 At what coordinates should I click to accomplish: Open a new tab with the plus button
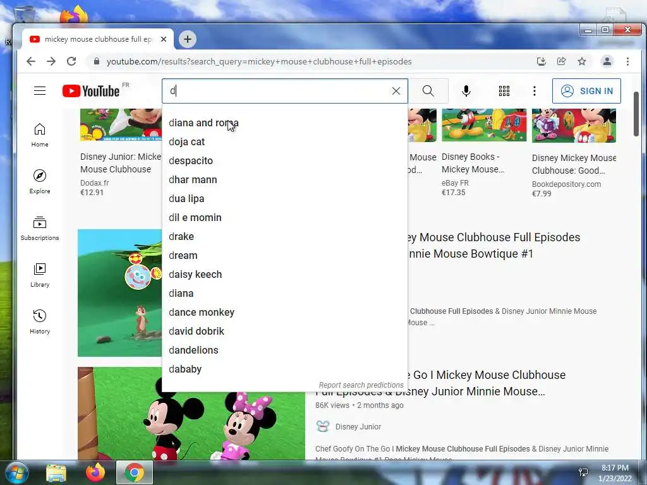(188, 39)
